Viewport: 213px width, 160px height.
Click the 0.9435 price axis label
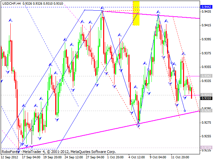206,12
